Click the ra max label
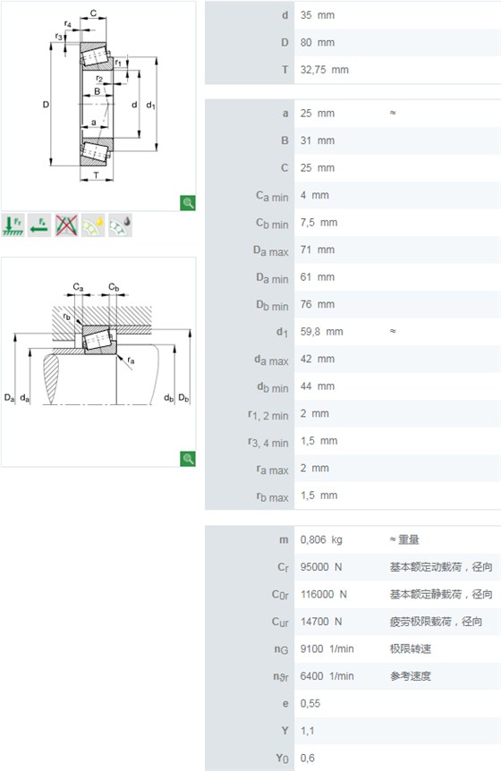Viewport: 501px width, 771px height. (x=272, y=470)
